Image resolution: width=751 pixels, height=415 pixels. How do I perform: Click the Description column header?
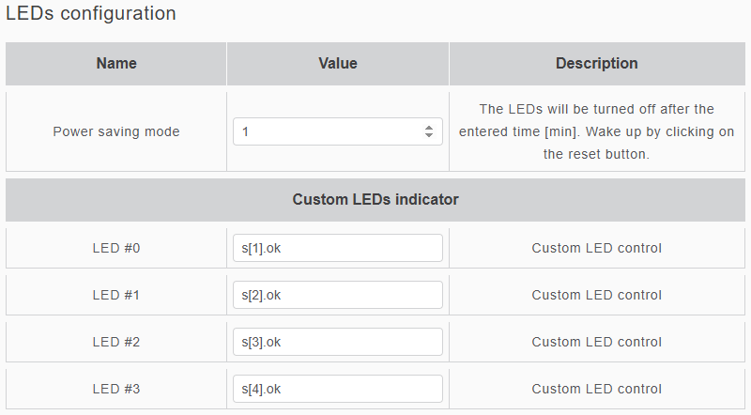point(597,64)
